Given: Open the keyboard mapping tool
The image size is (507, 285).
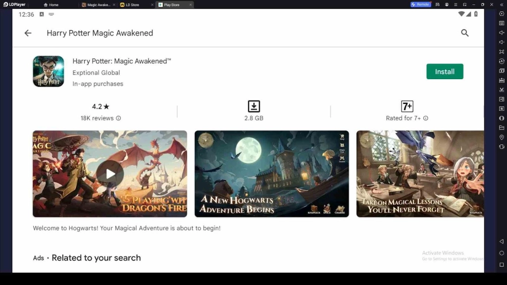Looking at the screenshot, I should [502, 23].
